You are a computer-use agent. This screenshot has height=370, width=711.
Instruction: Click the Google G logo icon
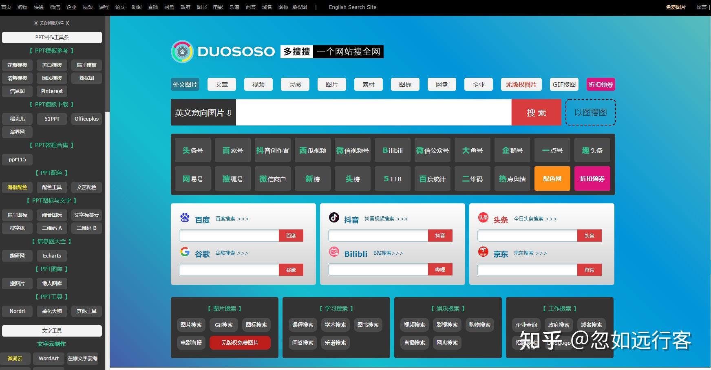click(185, 252)
